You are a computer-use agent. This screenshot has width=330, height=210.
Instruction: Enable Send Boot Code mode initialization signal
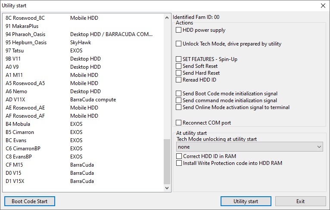[179, 94]
